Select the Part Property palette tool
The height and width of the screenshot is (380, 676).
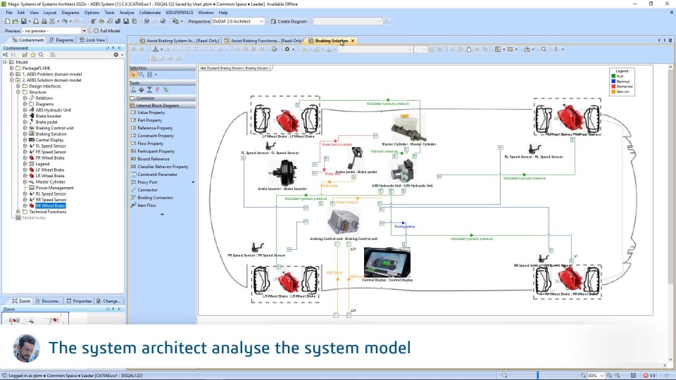(149, 120)
